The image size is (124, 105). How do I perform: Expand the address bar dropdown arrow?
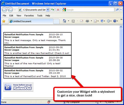(48, 10)
